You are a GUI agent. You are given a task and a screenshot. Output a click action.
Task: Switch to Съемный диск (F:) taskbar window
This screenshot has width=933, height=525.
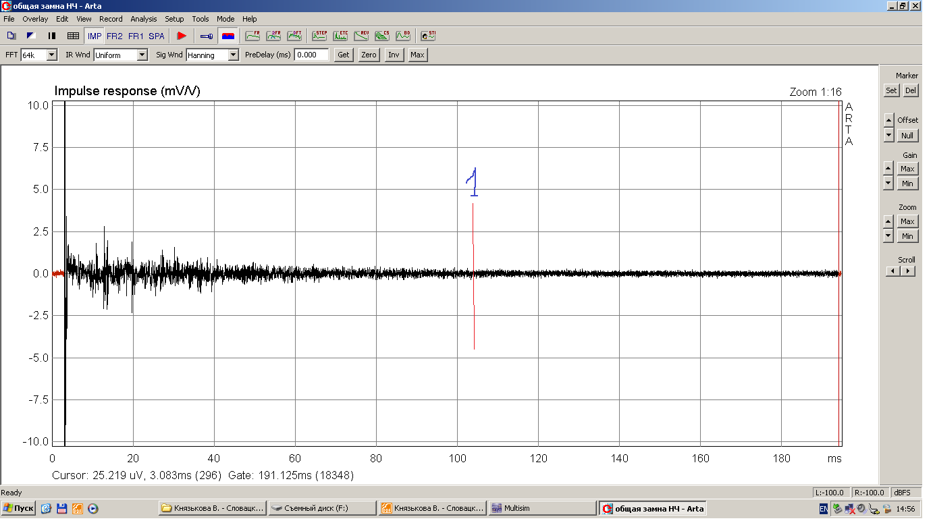point(322,508)
